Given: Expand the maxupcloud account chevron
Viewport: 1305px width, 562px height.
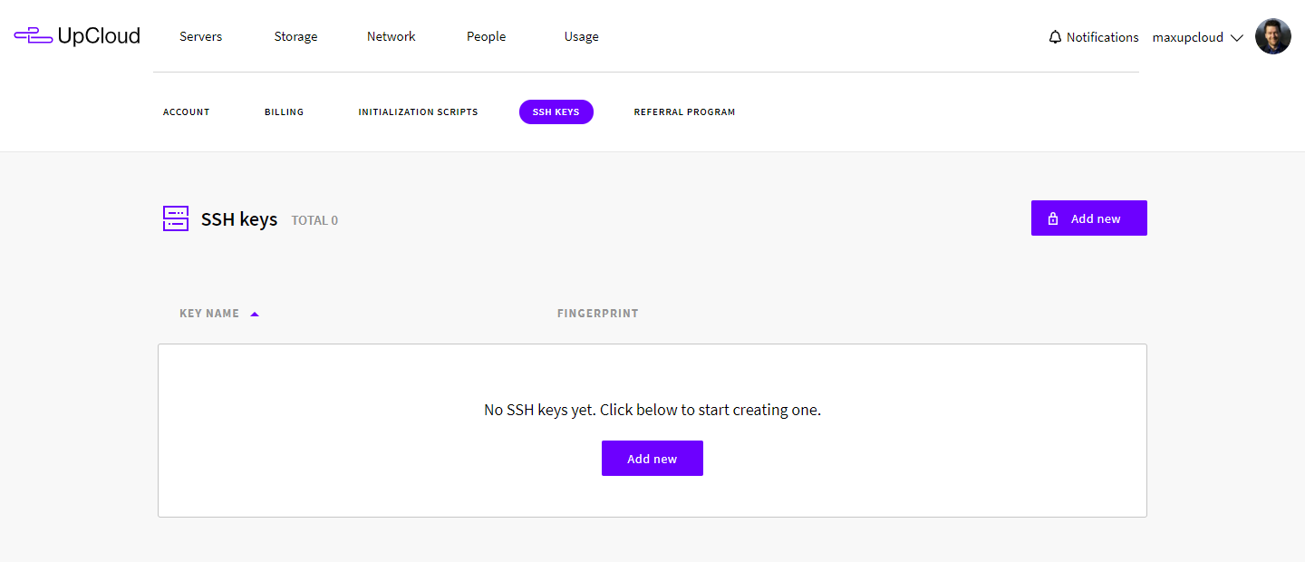Looking at the screenshot, I should [1236, 38].
